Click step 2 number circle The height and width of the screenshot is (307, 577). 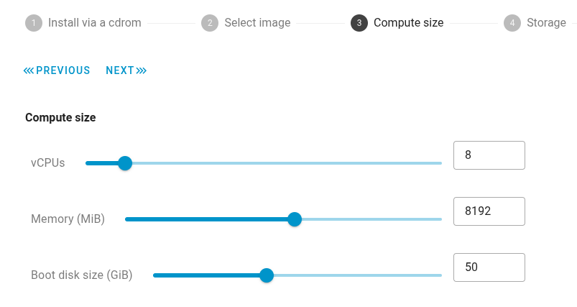click(210, 23)
